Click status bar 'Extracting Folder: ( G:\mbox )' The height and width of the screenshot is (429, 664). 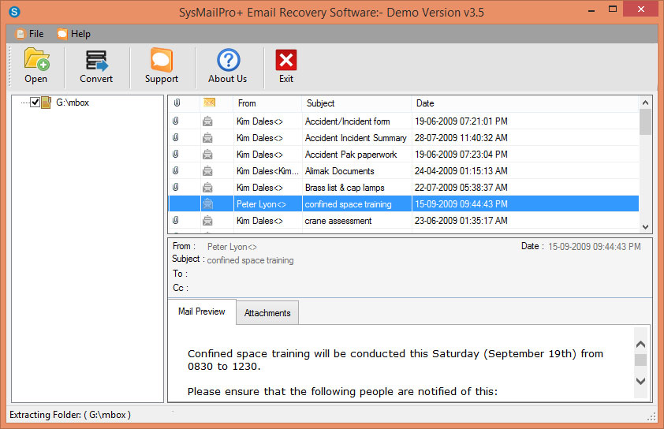pyautogui.click(x=70, y=415)
